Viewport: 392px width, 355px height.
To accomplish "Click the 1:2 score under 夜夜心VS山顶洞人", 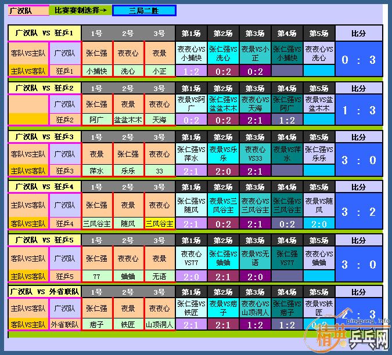I will [255, 324].
